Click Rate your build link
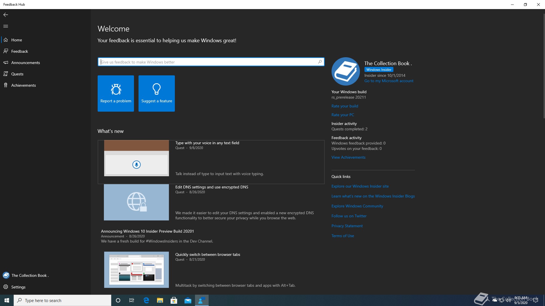Viewport: 545px width, 306px height. point(345,106)
